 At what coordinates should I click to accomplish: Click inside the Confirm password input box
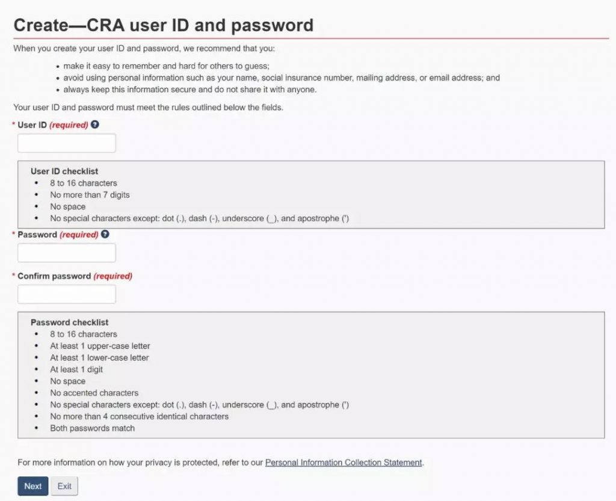[66, 294]
